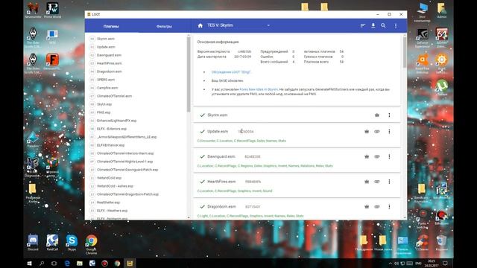This screenshot has height=268, width=477.
Task: Open the Task View taskbar button
Action: coord(54,264)
